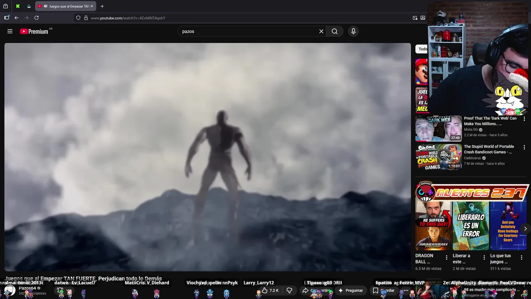Click the main video player to pause
This screenshot has height=299, width=531.
tap(207, 157)
